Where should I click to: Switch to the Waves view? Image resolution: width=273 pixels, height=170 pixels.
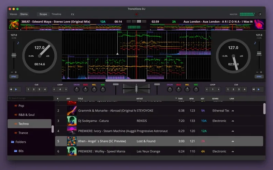13,14
